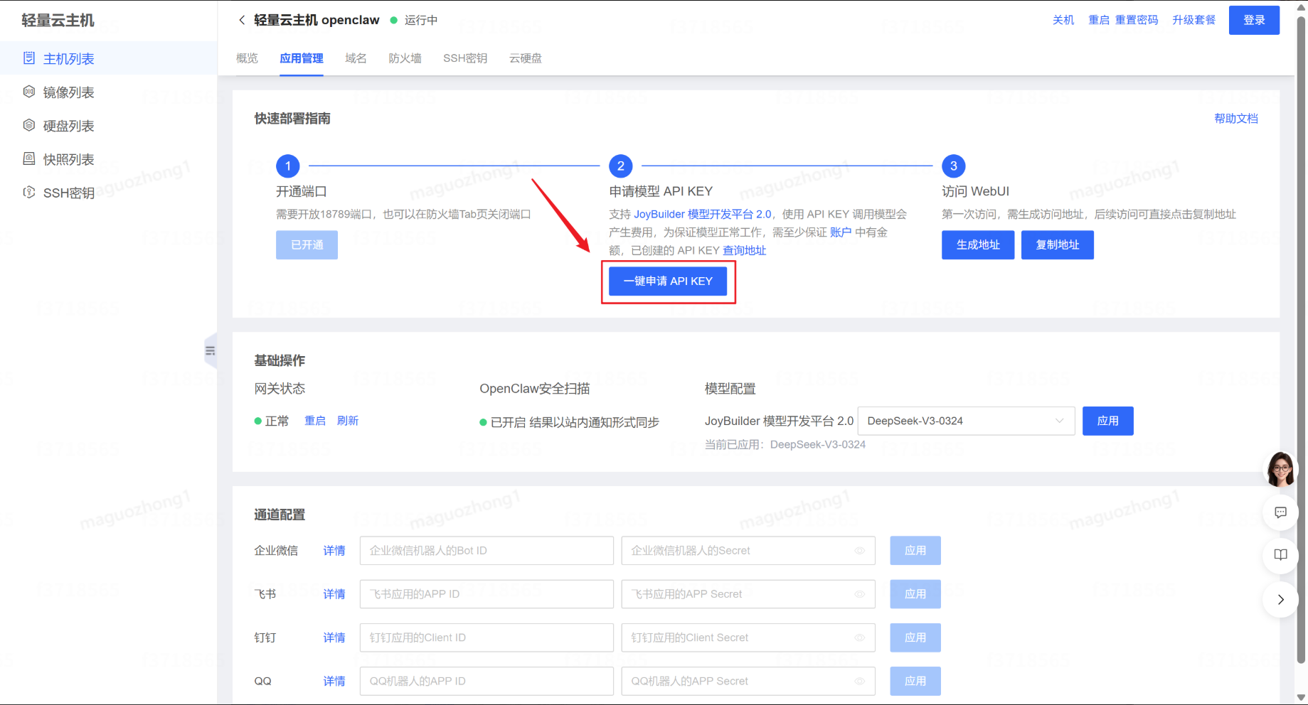
Task: Show the 企业微信 Secret with eye icon
Action: 859,551
